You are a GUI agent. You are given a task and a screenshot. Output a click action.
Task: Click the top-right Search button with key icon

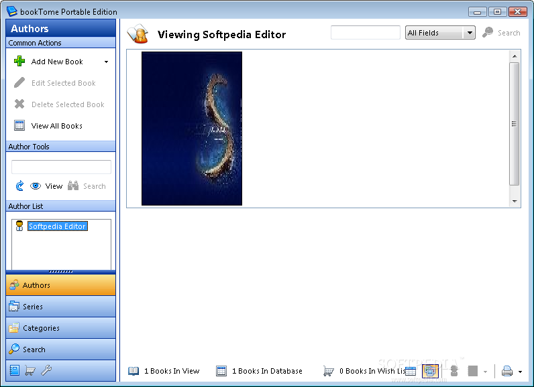[501, 33]
